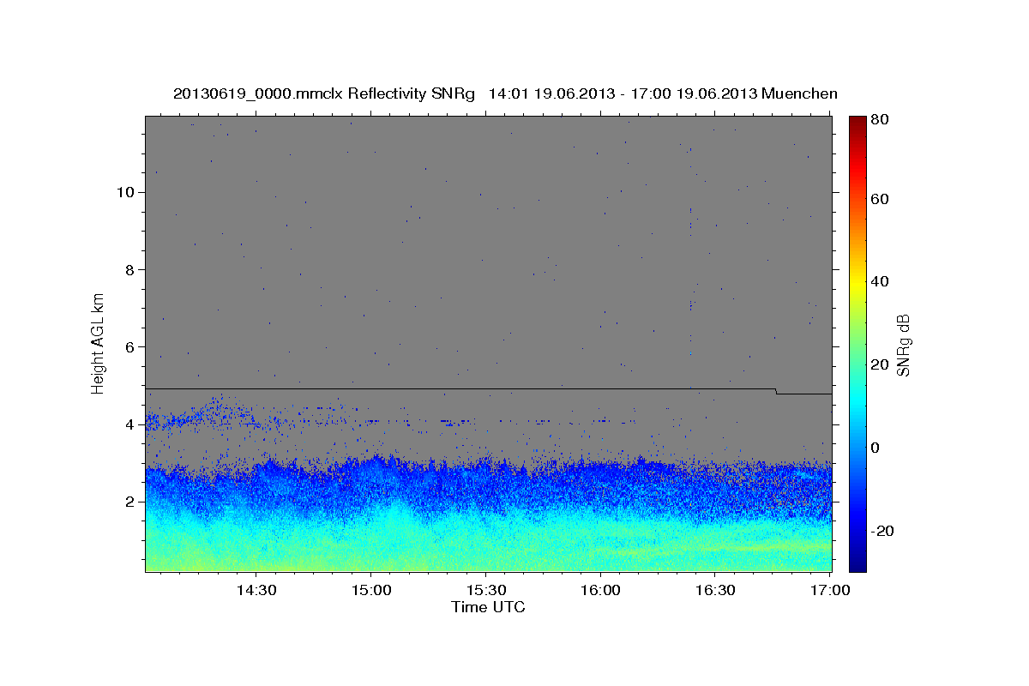Click the colorbar value 40
This screenshot has width=1029, height=686.
[x=881, y=281]
